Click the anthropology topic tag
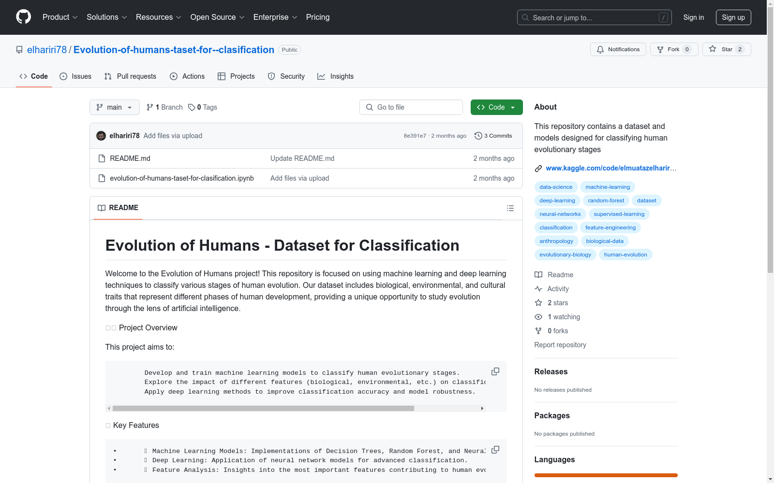 pos(556,241)
